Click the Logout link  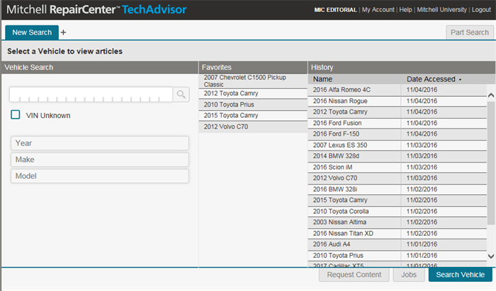[x=481, y=10]
